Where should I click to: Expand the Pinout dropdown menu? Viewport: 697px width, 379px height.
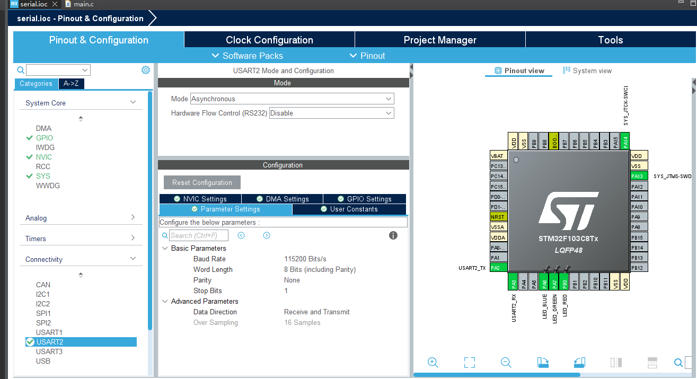pos(367,56)
